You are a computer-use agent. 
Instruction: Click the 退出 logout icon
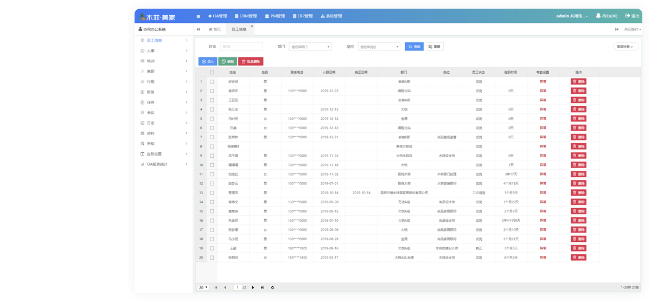628,16
